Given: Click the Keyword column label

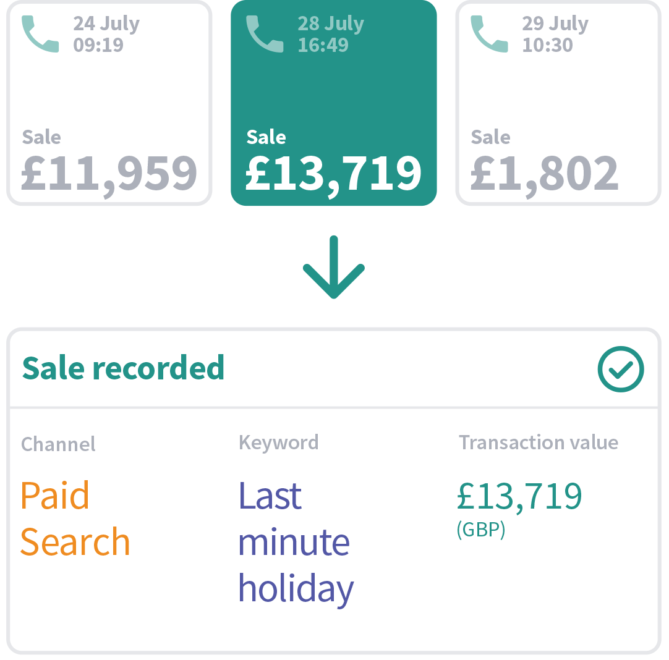Looking at the screenshot, I should coord(278,442).
